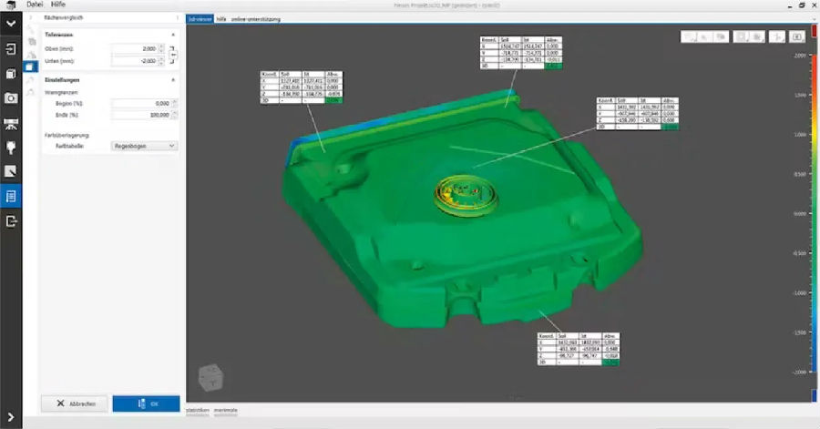Click the rainbow color scale bar on the right
820x429 pixels.
815,213
